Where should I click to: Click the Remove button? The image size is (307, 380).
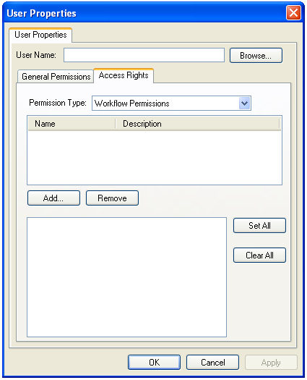click(x=112, y=198)
